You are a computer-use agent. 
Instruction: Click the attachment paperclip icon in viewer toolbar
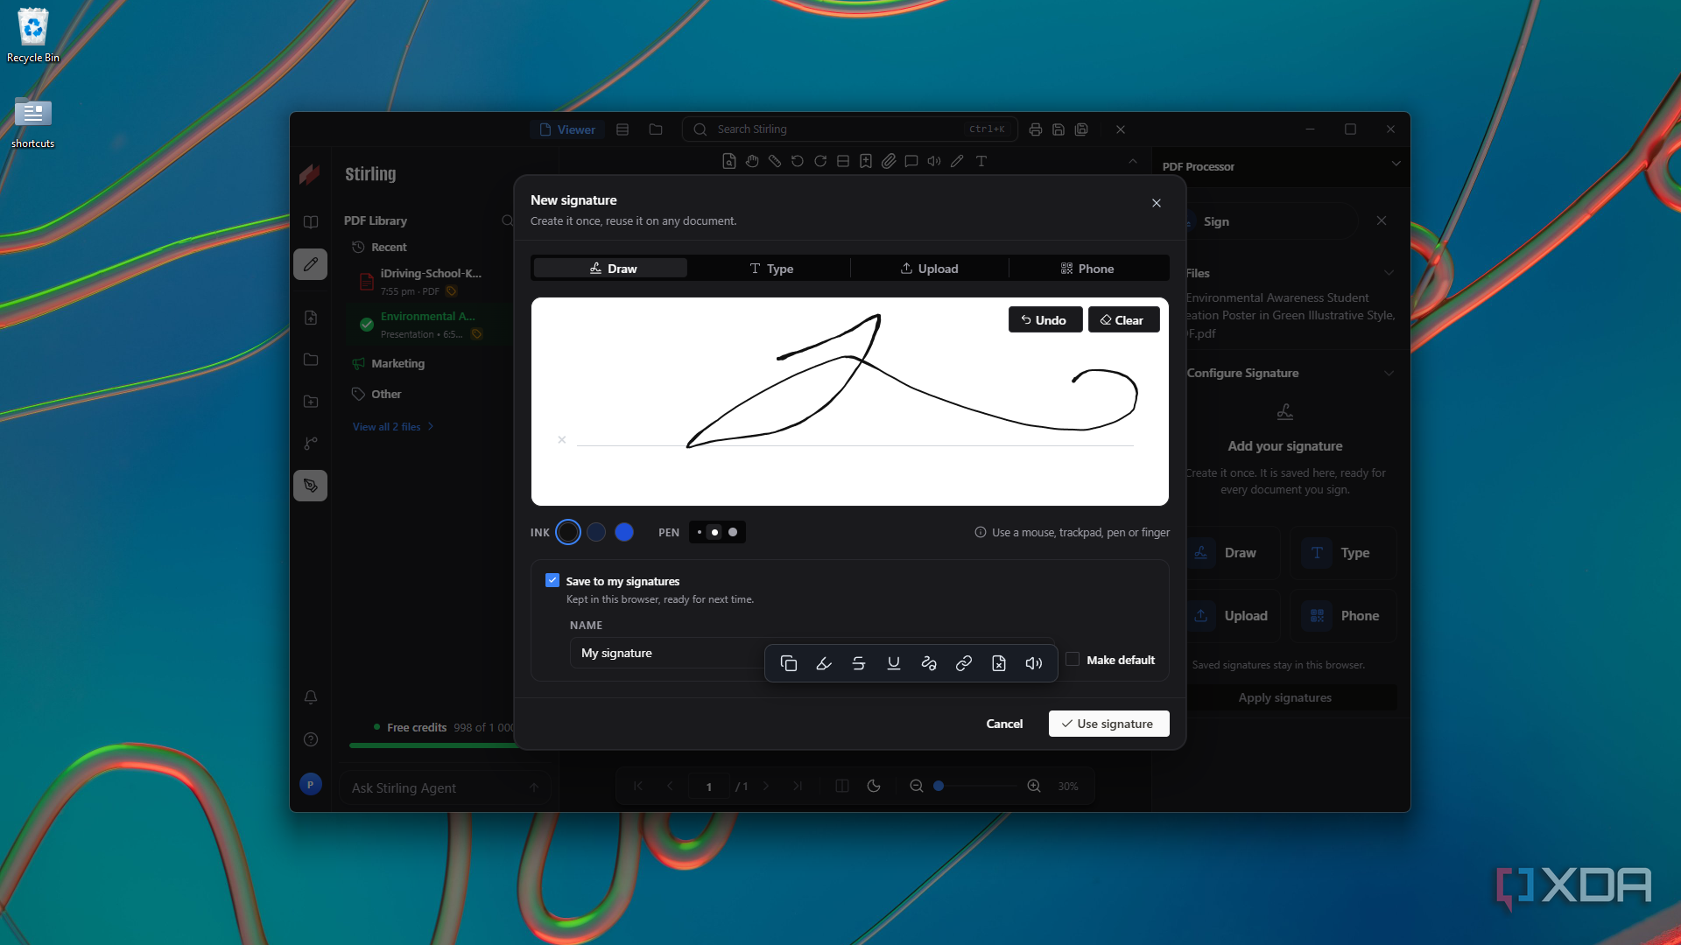[889, 161]
